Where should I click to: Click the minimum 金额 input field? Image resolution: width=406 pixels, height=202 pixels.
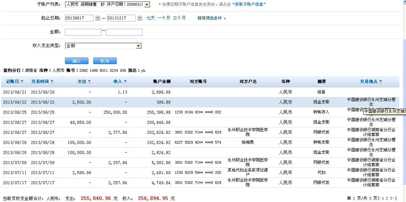point(83,32)
